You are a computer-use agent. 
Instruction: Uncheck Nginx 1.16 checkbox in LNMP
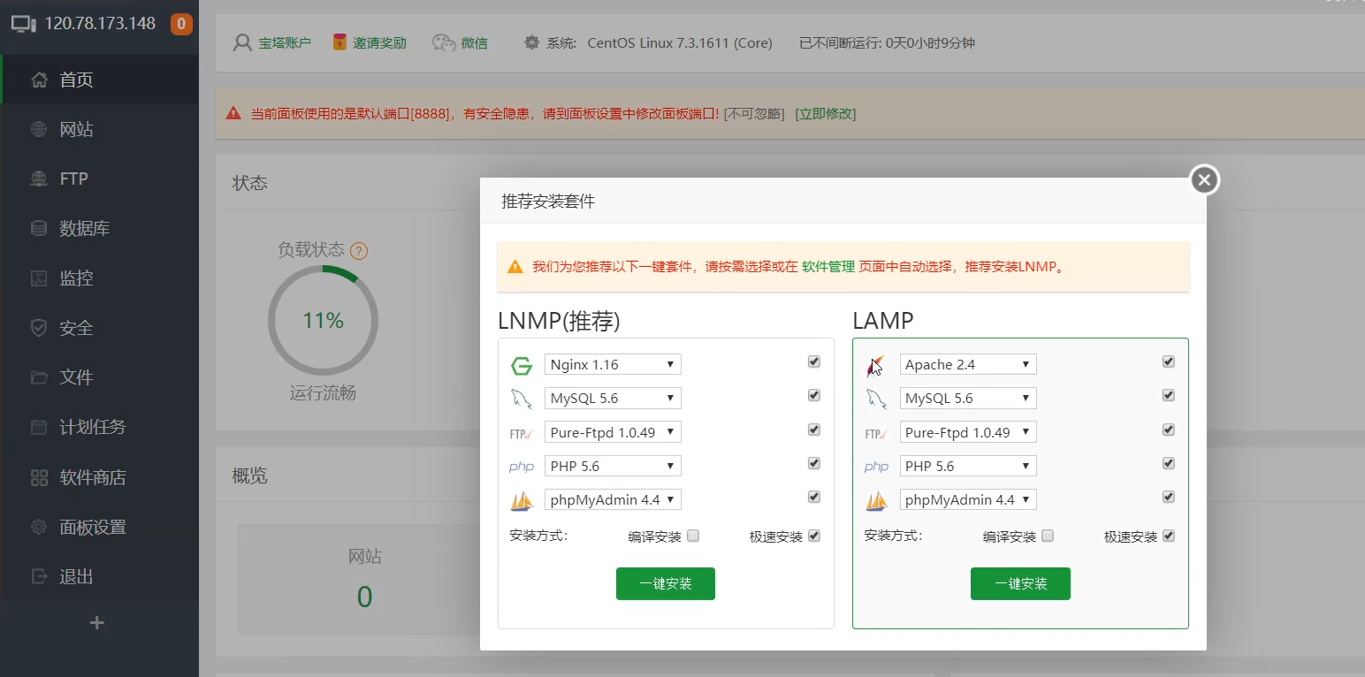click(814, 361)
